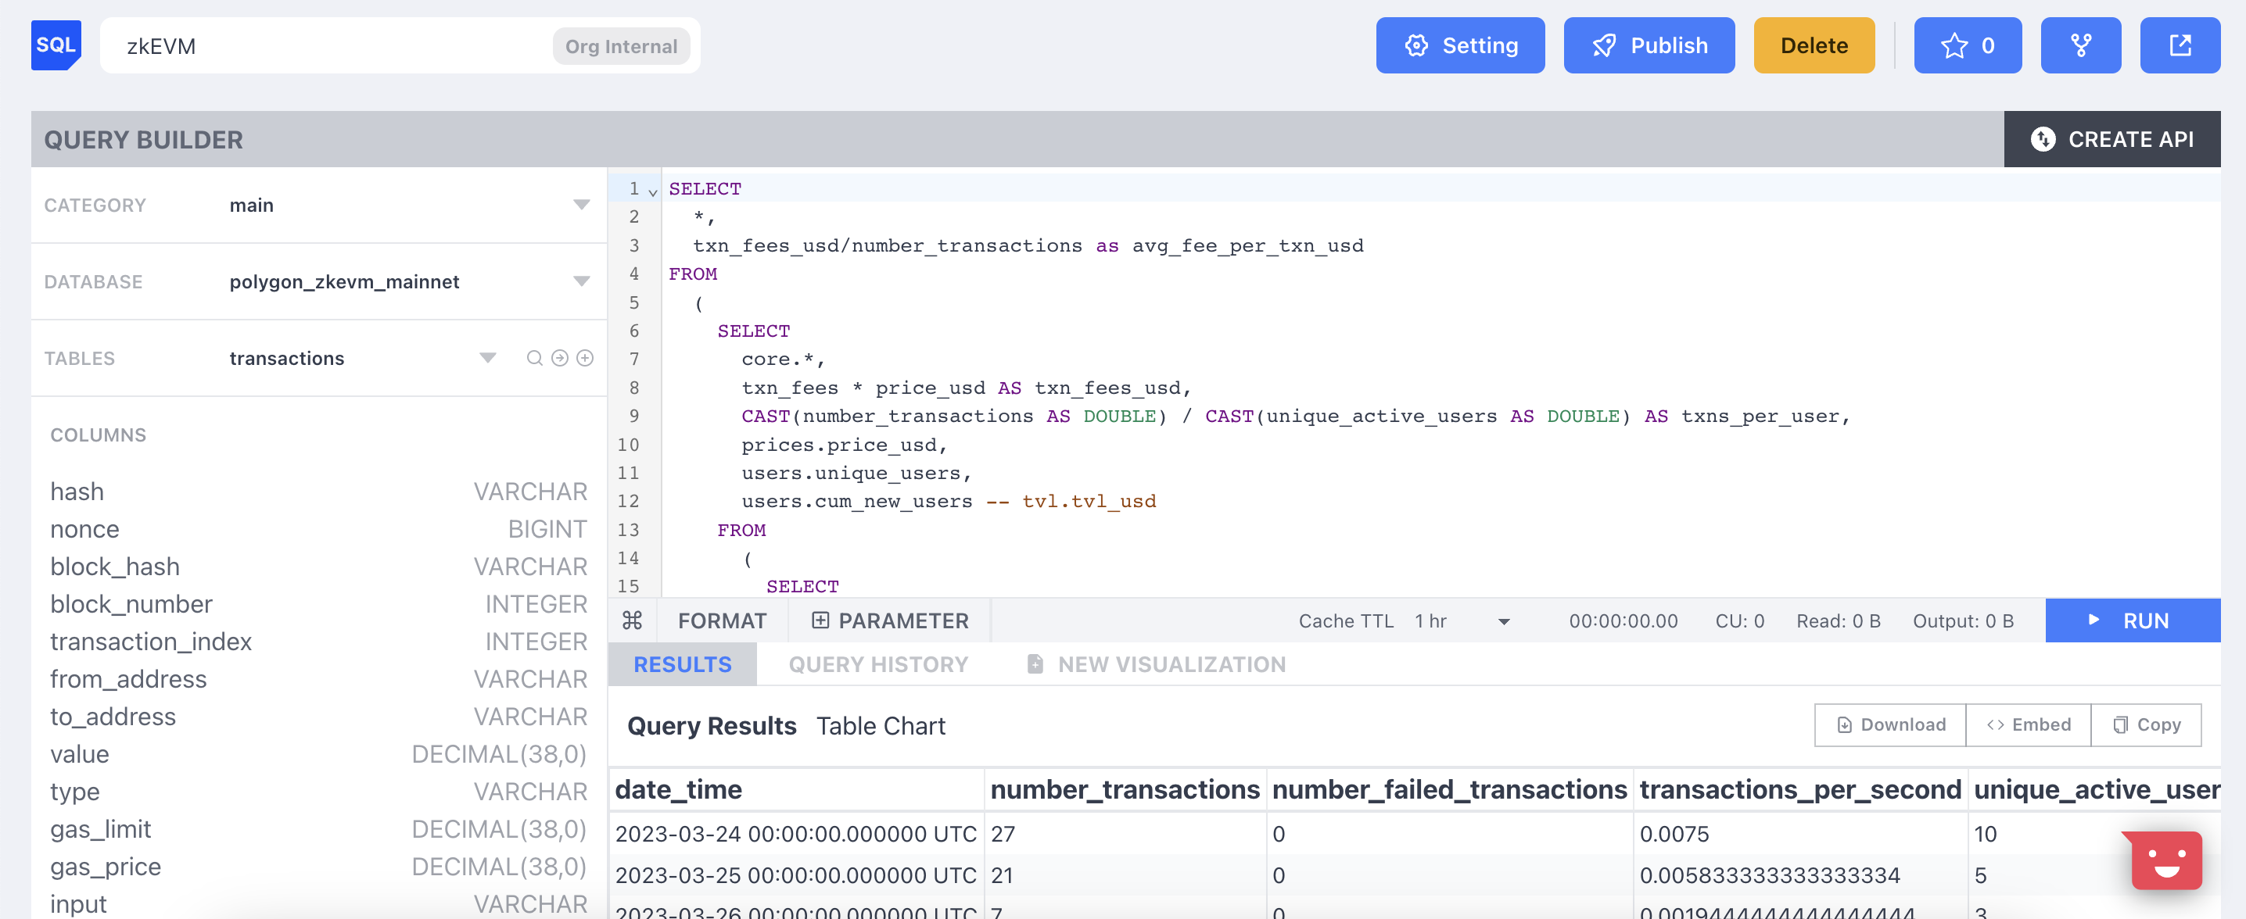Click the SQL logo icon
The height and width of the screenshot is (919, 2246).
[56, 45]
